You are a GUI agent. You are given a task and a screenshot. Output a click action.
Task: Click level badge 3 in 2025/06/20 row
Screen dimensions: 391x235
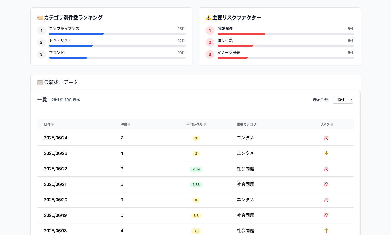pos(196,200)
